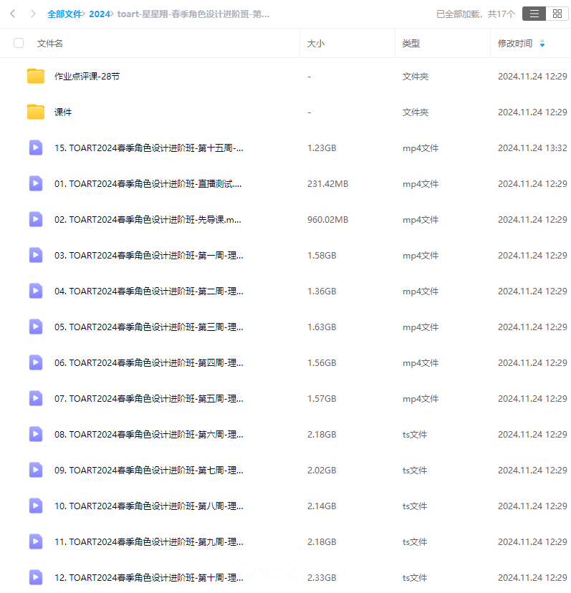The image size is (571, 593).
Task: Navigate to 2024 breadcrumb folder
Action: [x=100, y=14]
